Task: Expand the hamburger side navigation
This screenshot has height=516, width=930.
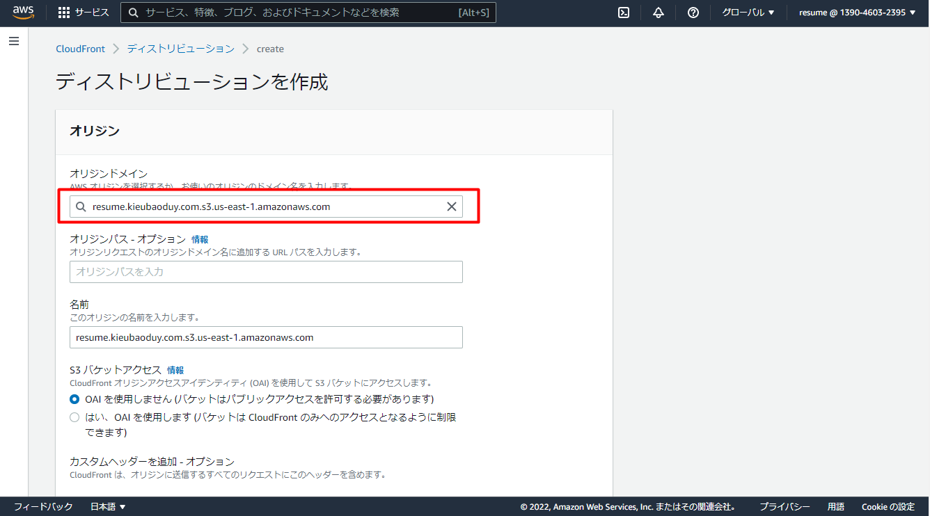Action: coord(13,42)
